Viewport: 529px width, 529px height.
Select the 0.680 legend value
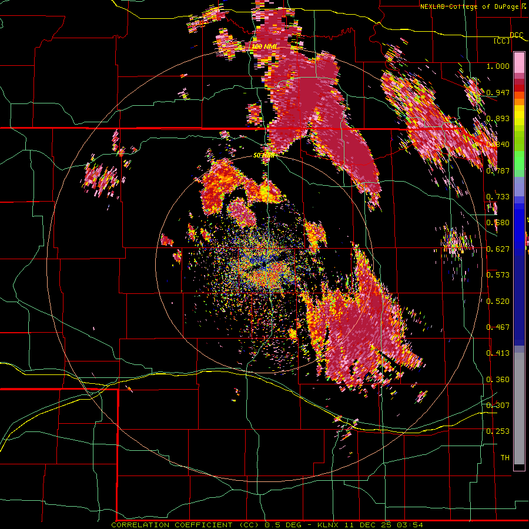coord(498,223)
